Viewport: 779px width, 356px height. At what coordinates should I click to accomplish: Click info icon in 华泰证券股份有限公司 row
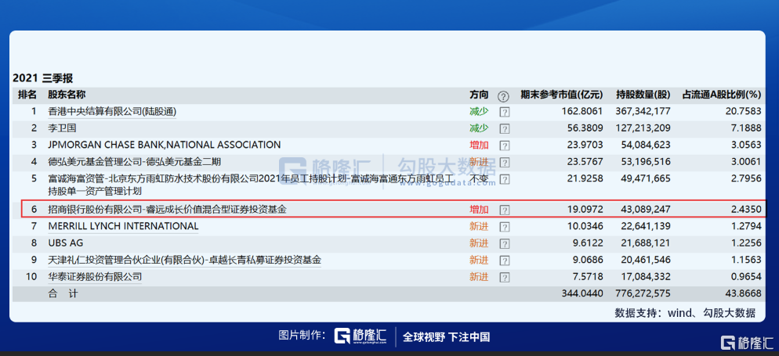(x=504, y=278)
